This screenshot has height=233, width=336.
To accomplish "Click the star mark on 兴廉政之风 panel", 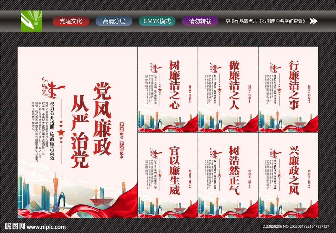I will (x=279, y=176).
